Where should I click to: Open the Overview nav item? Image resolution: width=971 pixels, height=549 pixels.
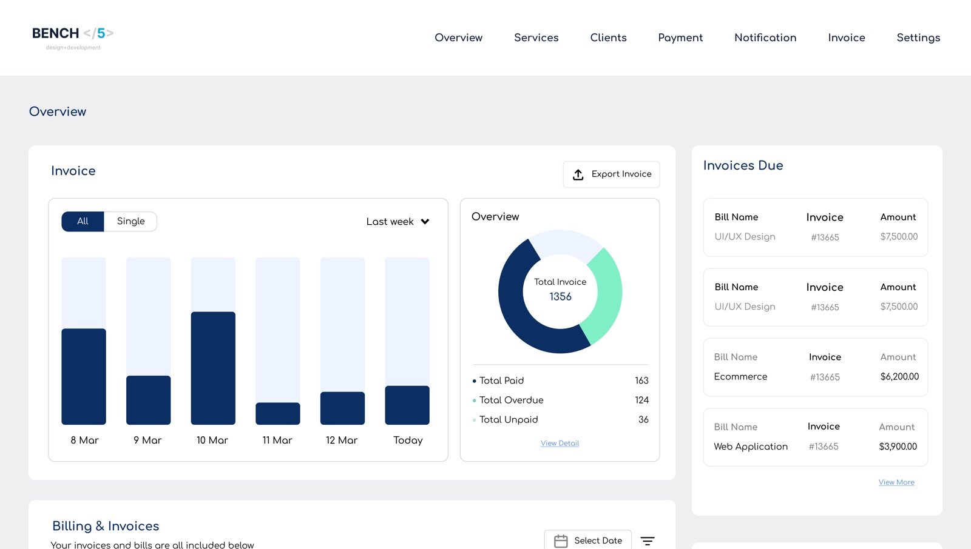tap(458, 38)
